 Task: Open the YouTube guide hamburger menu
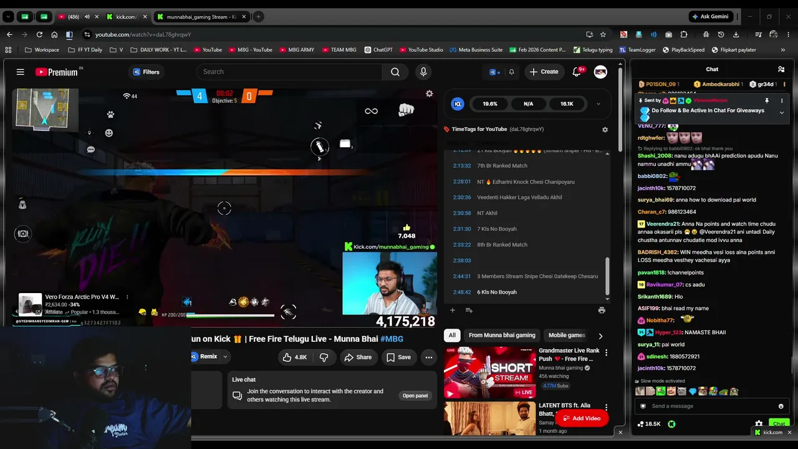(x=21, y=72)
